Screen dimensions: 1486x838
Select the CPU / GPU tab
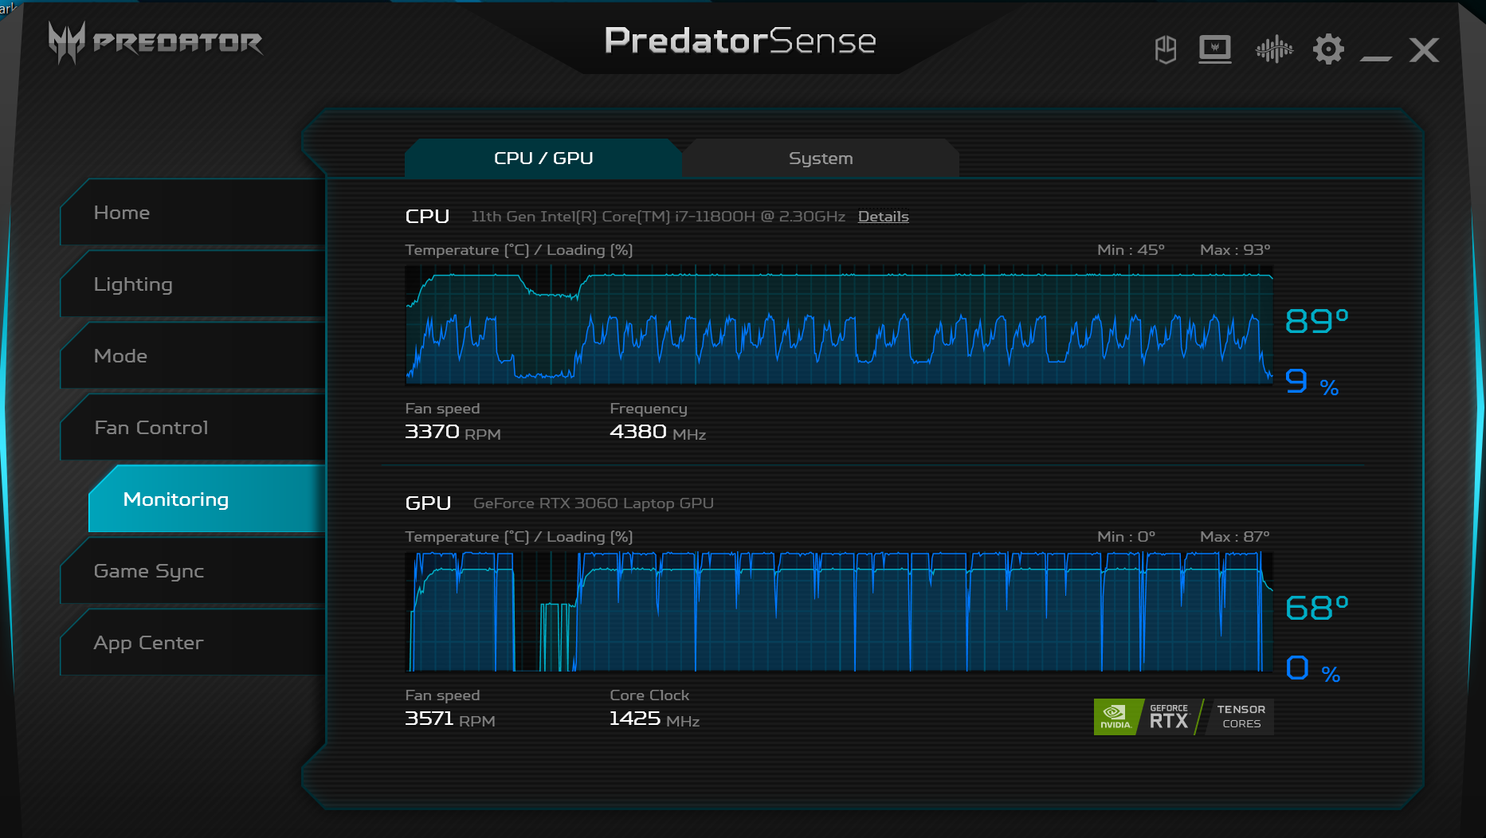tap(543, 158)
